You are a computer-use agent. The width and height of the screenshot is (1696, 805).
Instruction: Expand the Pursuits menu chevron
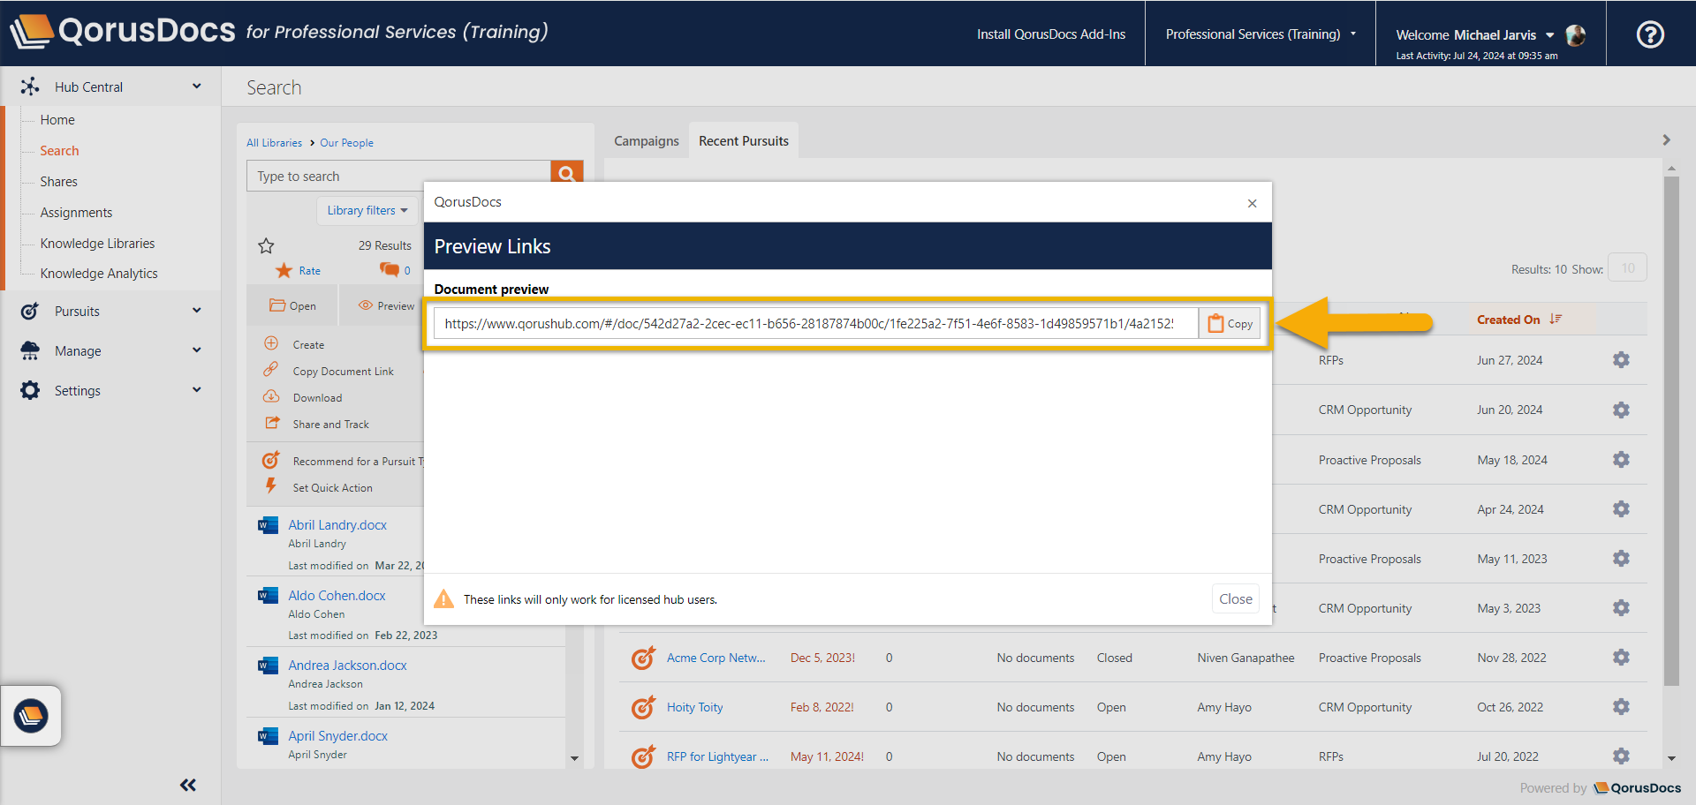point(196,311)
